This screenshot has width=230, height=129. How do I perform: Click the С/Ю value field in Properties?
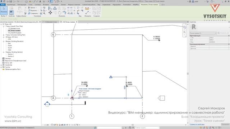pos(218,38)
